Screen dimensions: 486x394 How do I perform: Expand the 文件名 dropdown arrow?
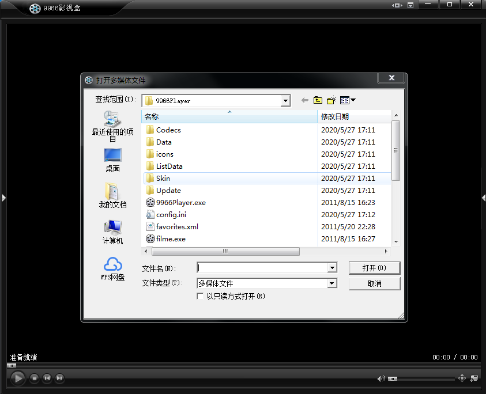[x=332, y=268]
